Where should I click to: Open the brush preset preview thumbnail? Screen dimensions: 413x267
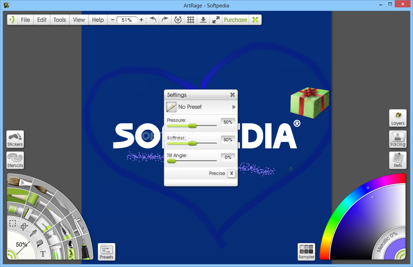[x=171, y=107]
